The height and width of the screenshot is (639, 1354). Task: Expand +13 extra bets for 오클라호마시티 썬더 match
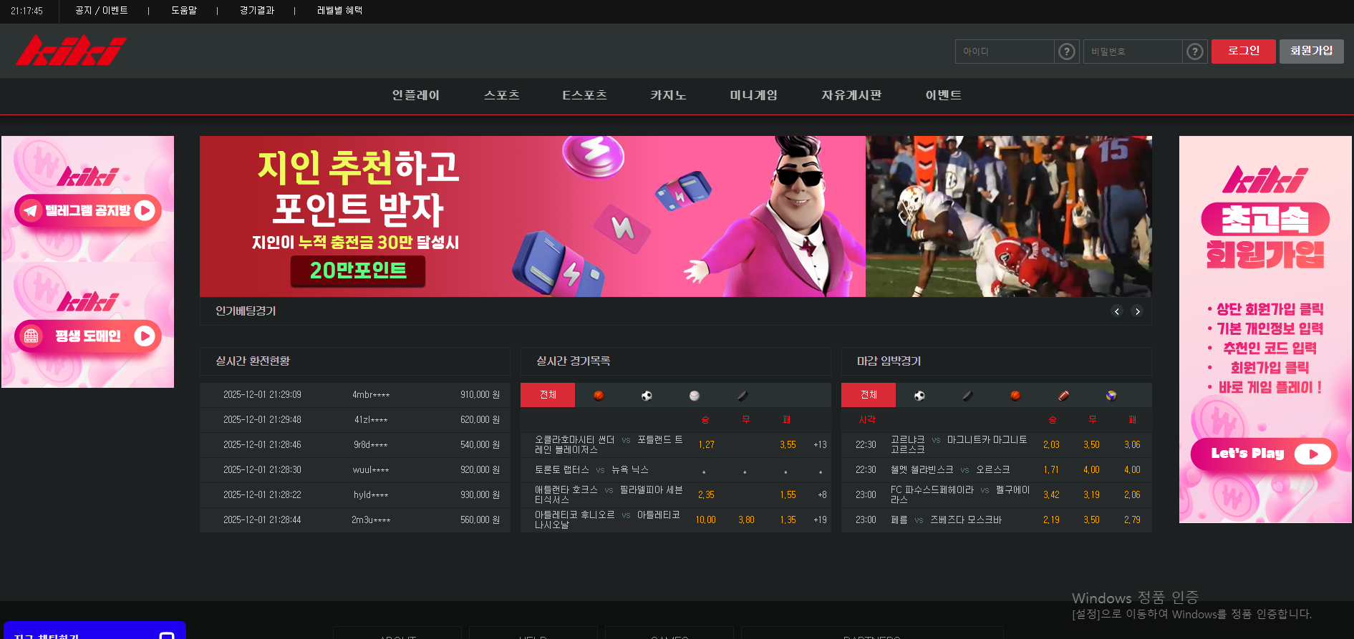pos(820,445)
